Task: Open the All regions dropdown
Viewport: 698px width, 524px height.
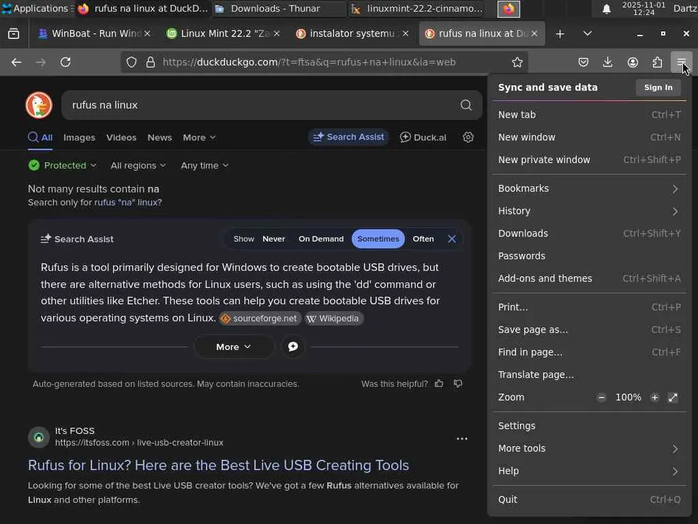Action: 138,165
